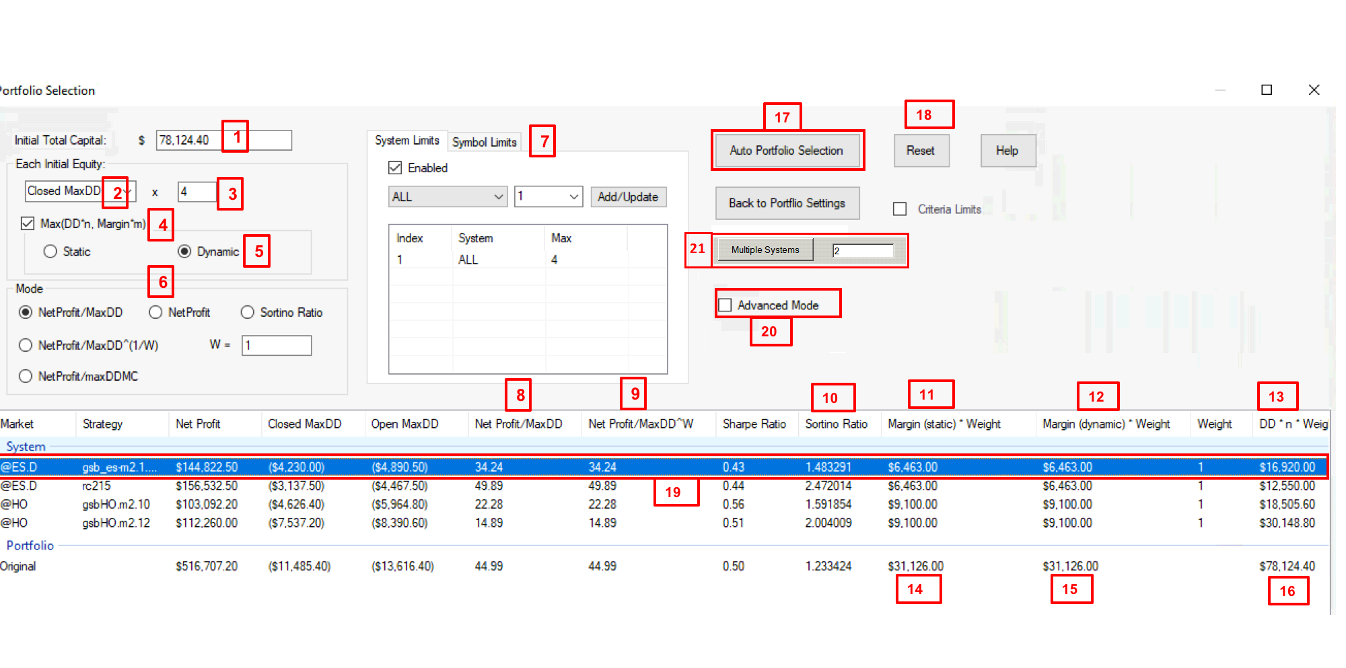Open the ALL system dropdown
Viewport: 1346px width, 668px height.
498,197
